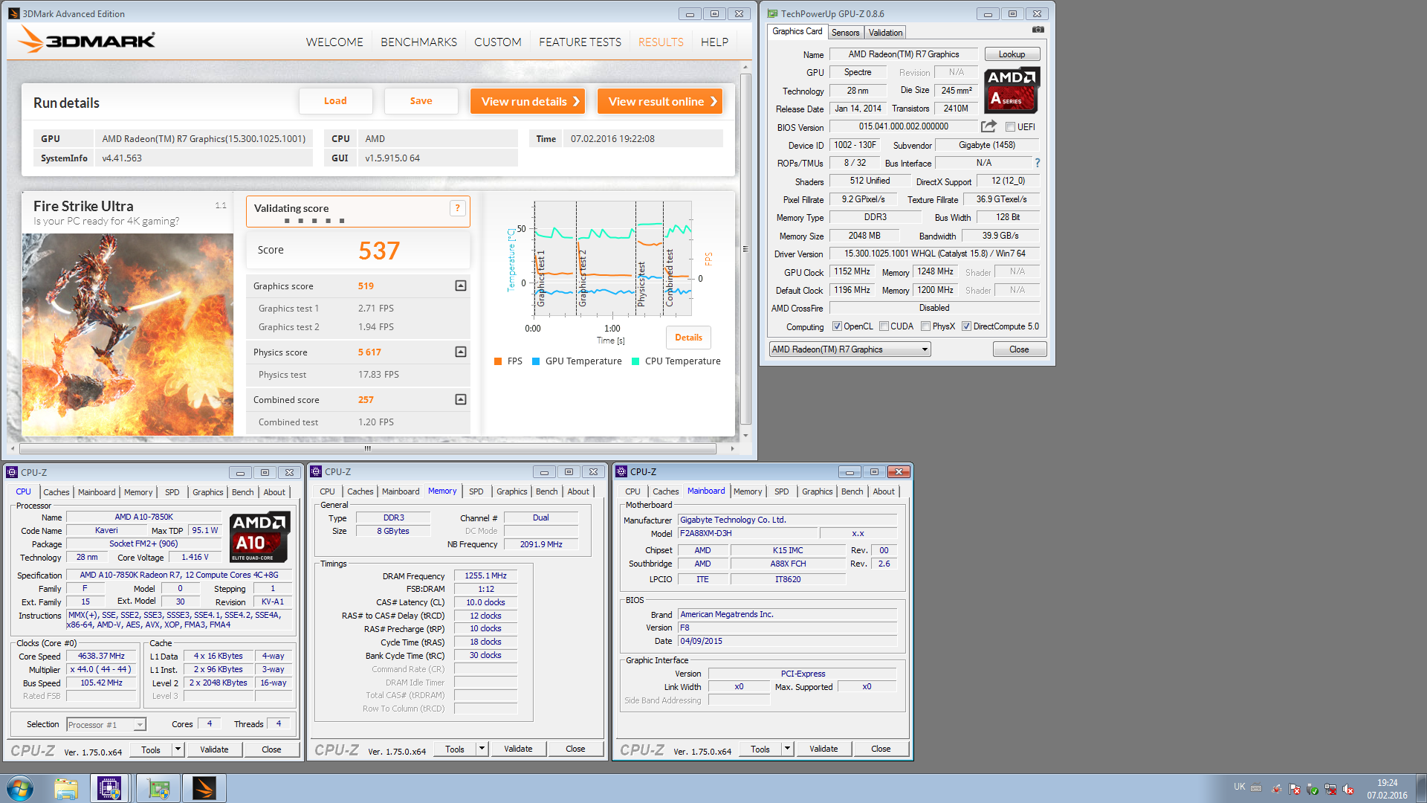This screenshot has width=1427, height=803.
Task: Click the safely remove hardware USB tray icon
Action: pos(1312,789)
